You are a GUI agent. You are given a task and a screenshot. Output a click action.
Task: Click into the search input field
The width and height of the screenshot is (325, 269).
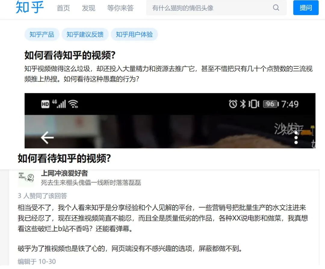pos(209,8)
